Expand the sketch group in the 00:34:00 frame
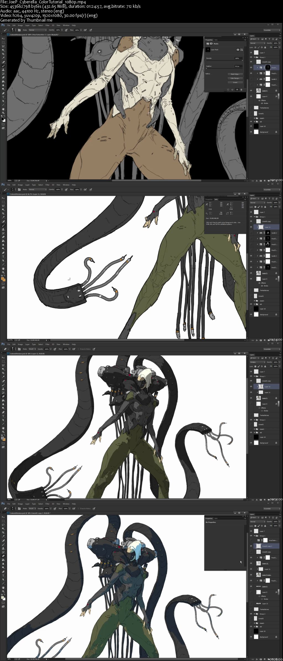 [x=254, y=301]
